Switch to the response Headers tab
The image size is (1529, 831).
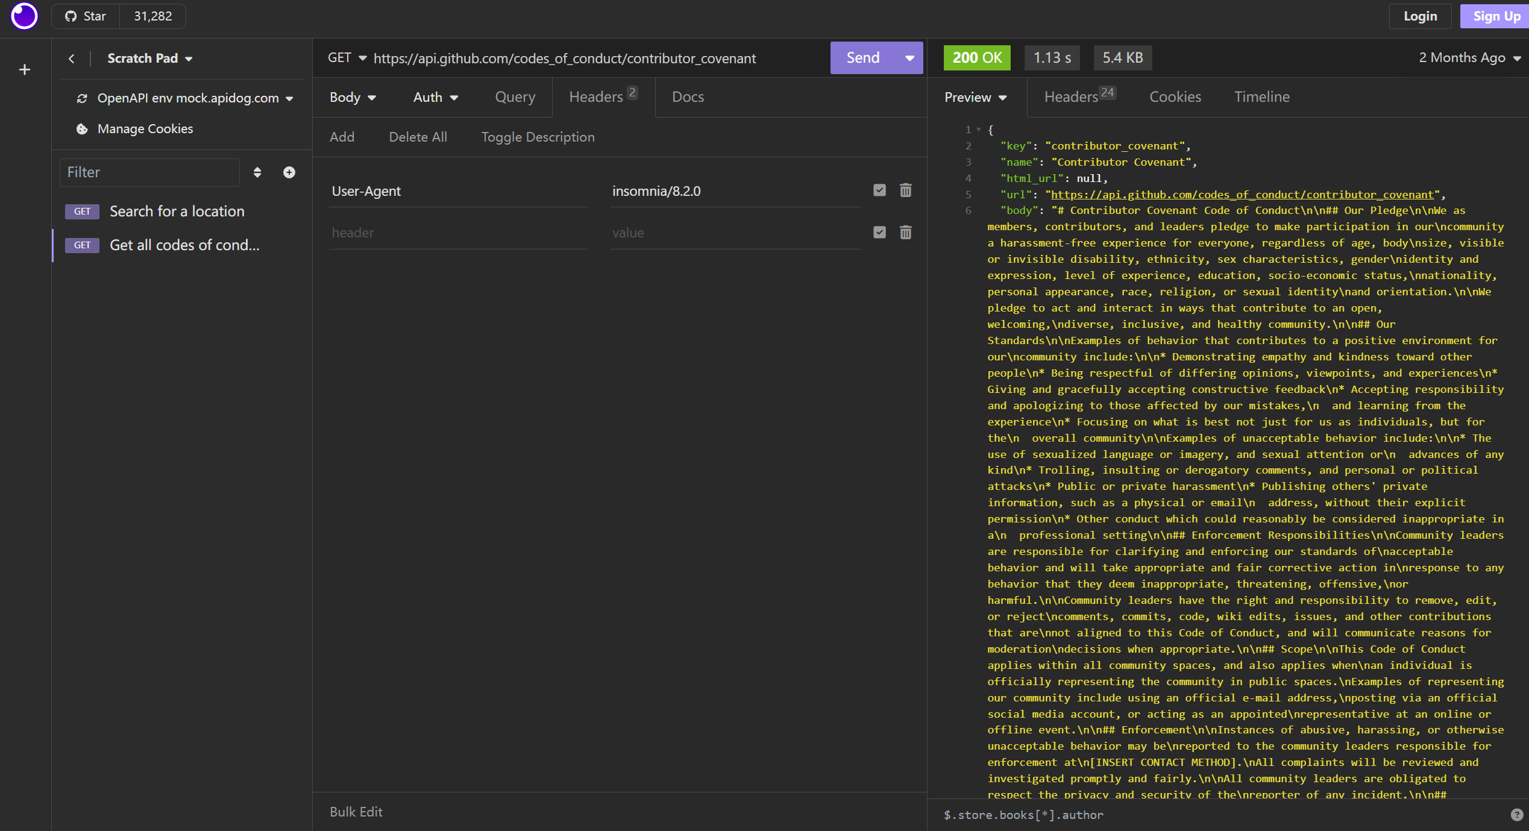coord(1079,96)
